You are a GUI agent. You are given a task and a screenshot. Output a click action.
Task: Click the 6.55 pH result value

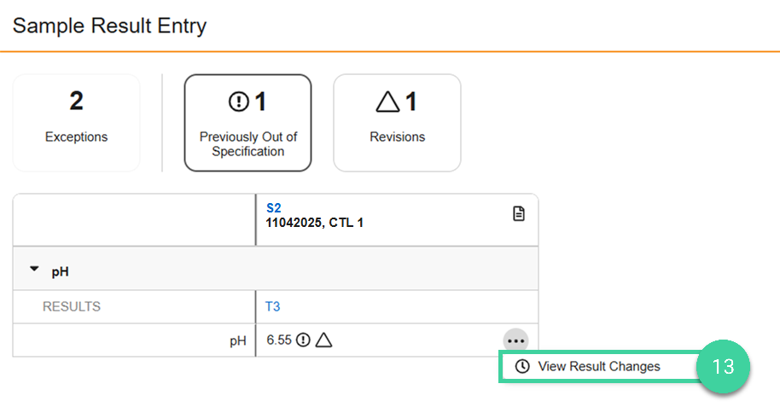(278, 340)
